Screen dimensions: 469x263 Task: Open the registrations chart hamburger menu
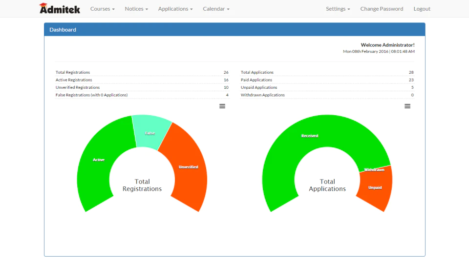pos(222,106)
